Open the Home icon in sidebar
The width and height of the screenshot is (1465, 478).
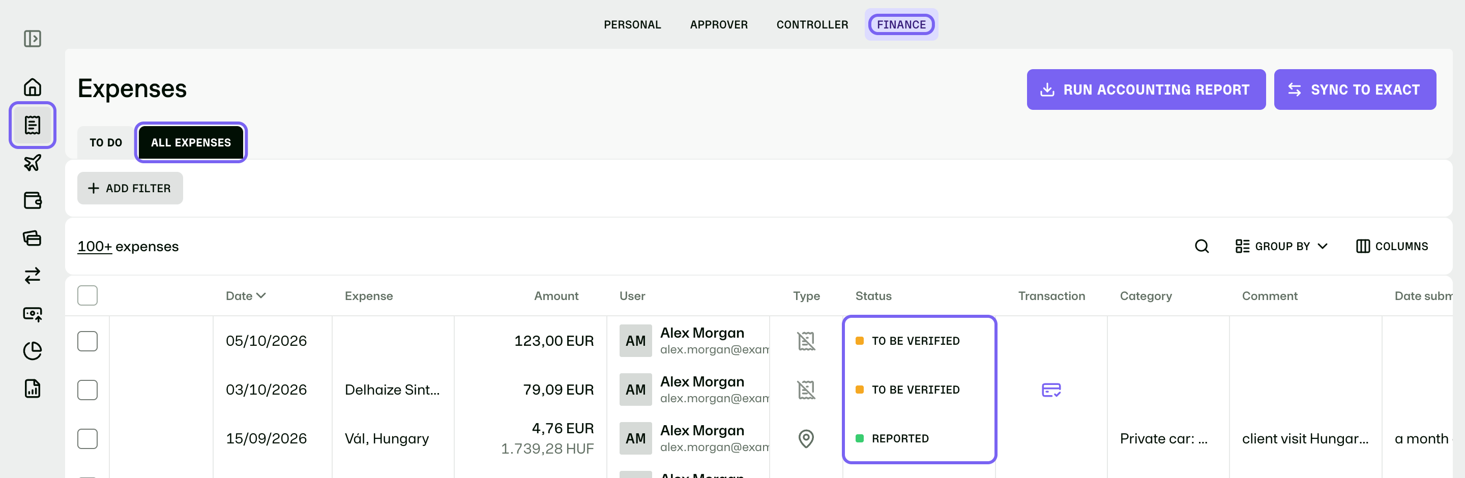coord(33,87)
